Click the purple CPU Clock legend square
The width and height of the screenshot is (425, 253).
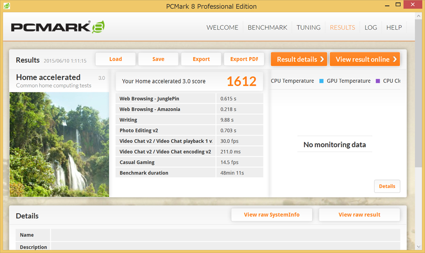378,81
